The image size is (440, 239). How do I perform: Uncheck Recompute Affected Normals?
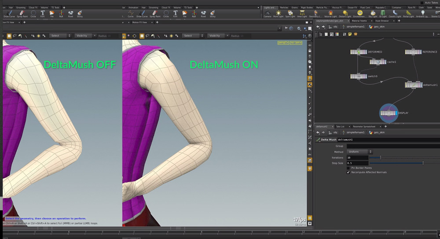tap(348, 173)
